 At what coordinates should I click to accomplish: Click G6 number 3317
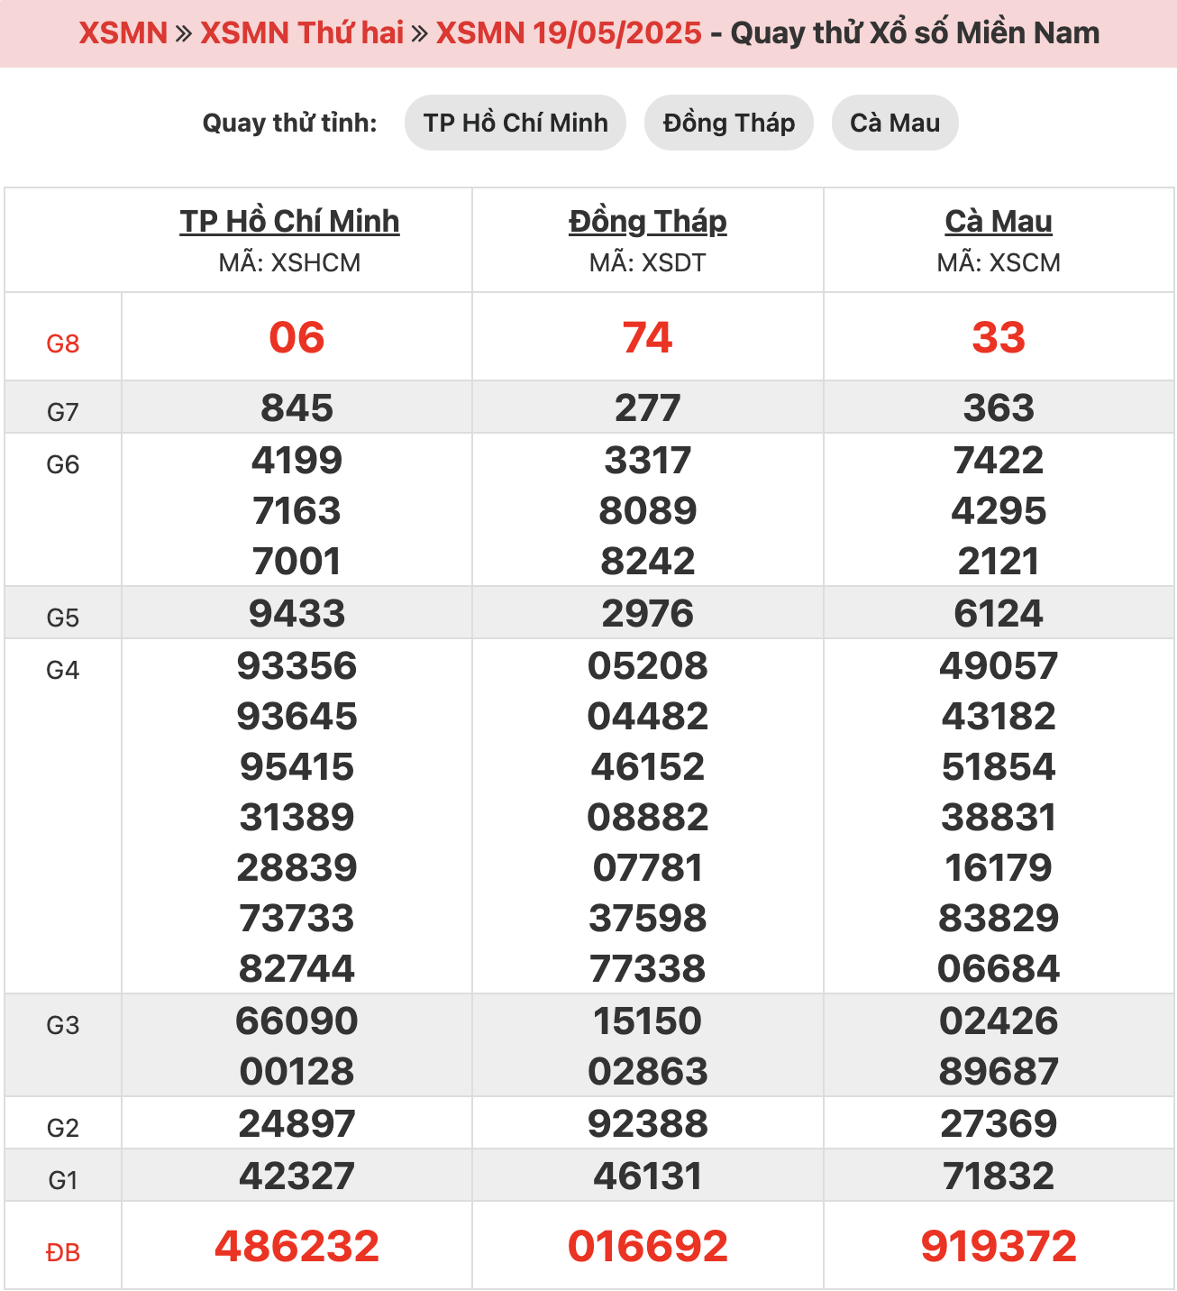(648, 461)
